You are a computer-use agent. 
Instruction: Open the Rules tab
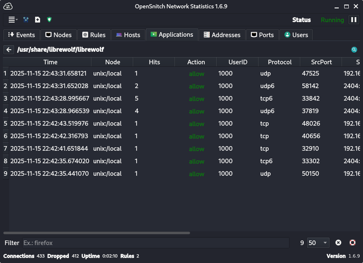[x=94, y=35]
